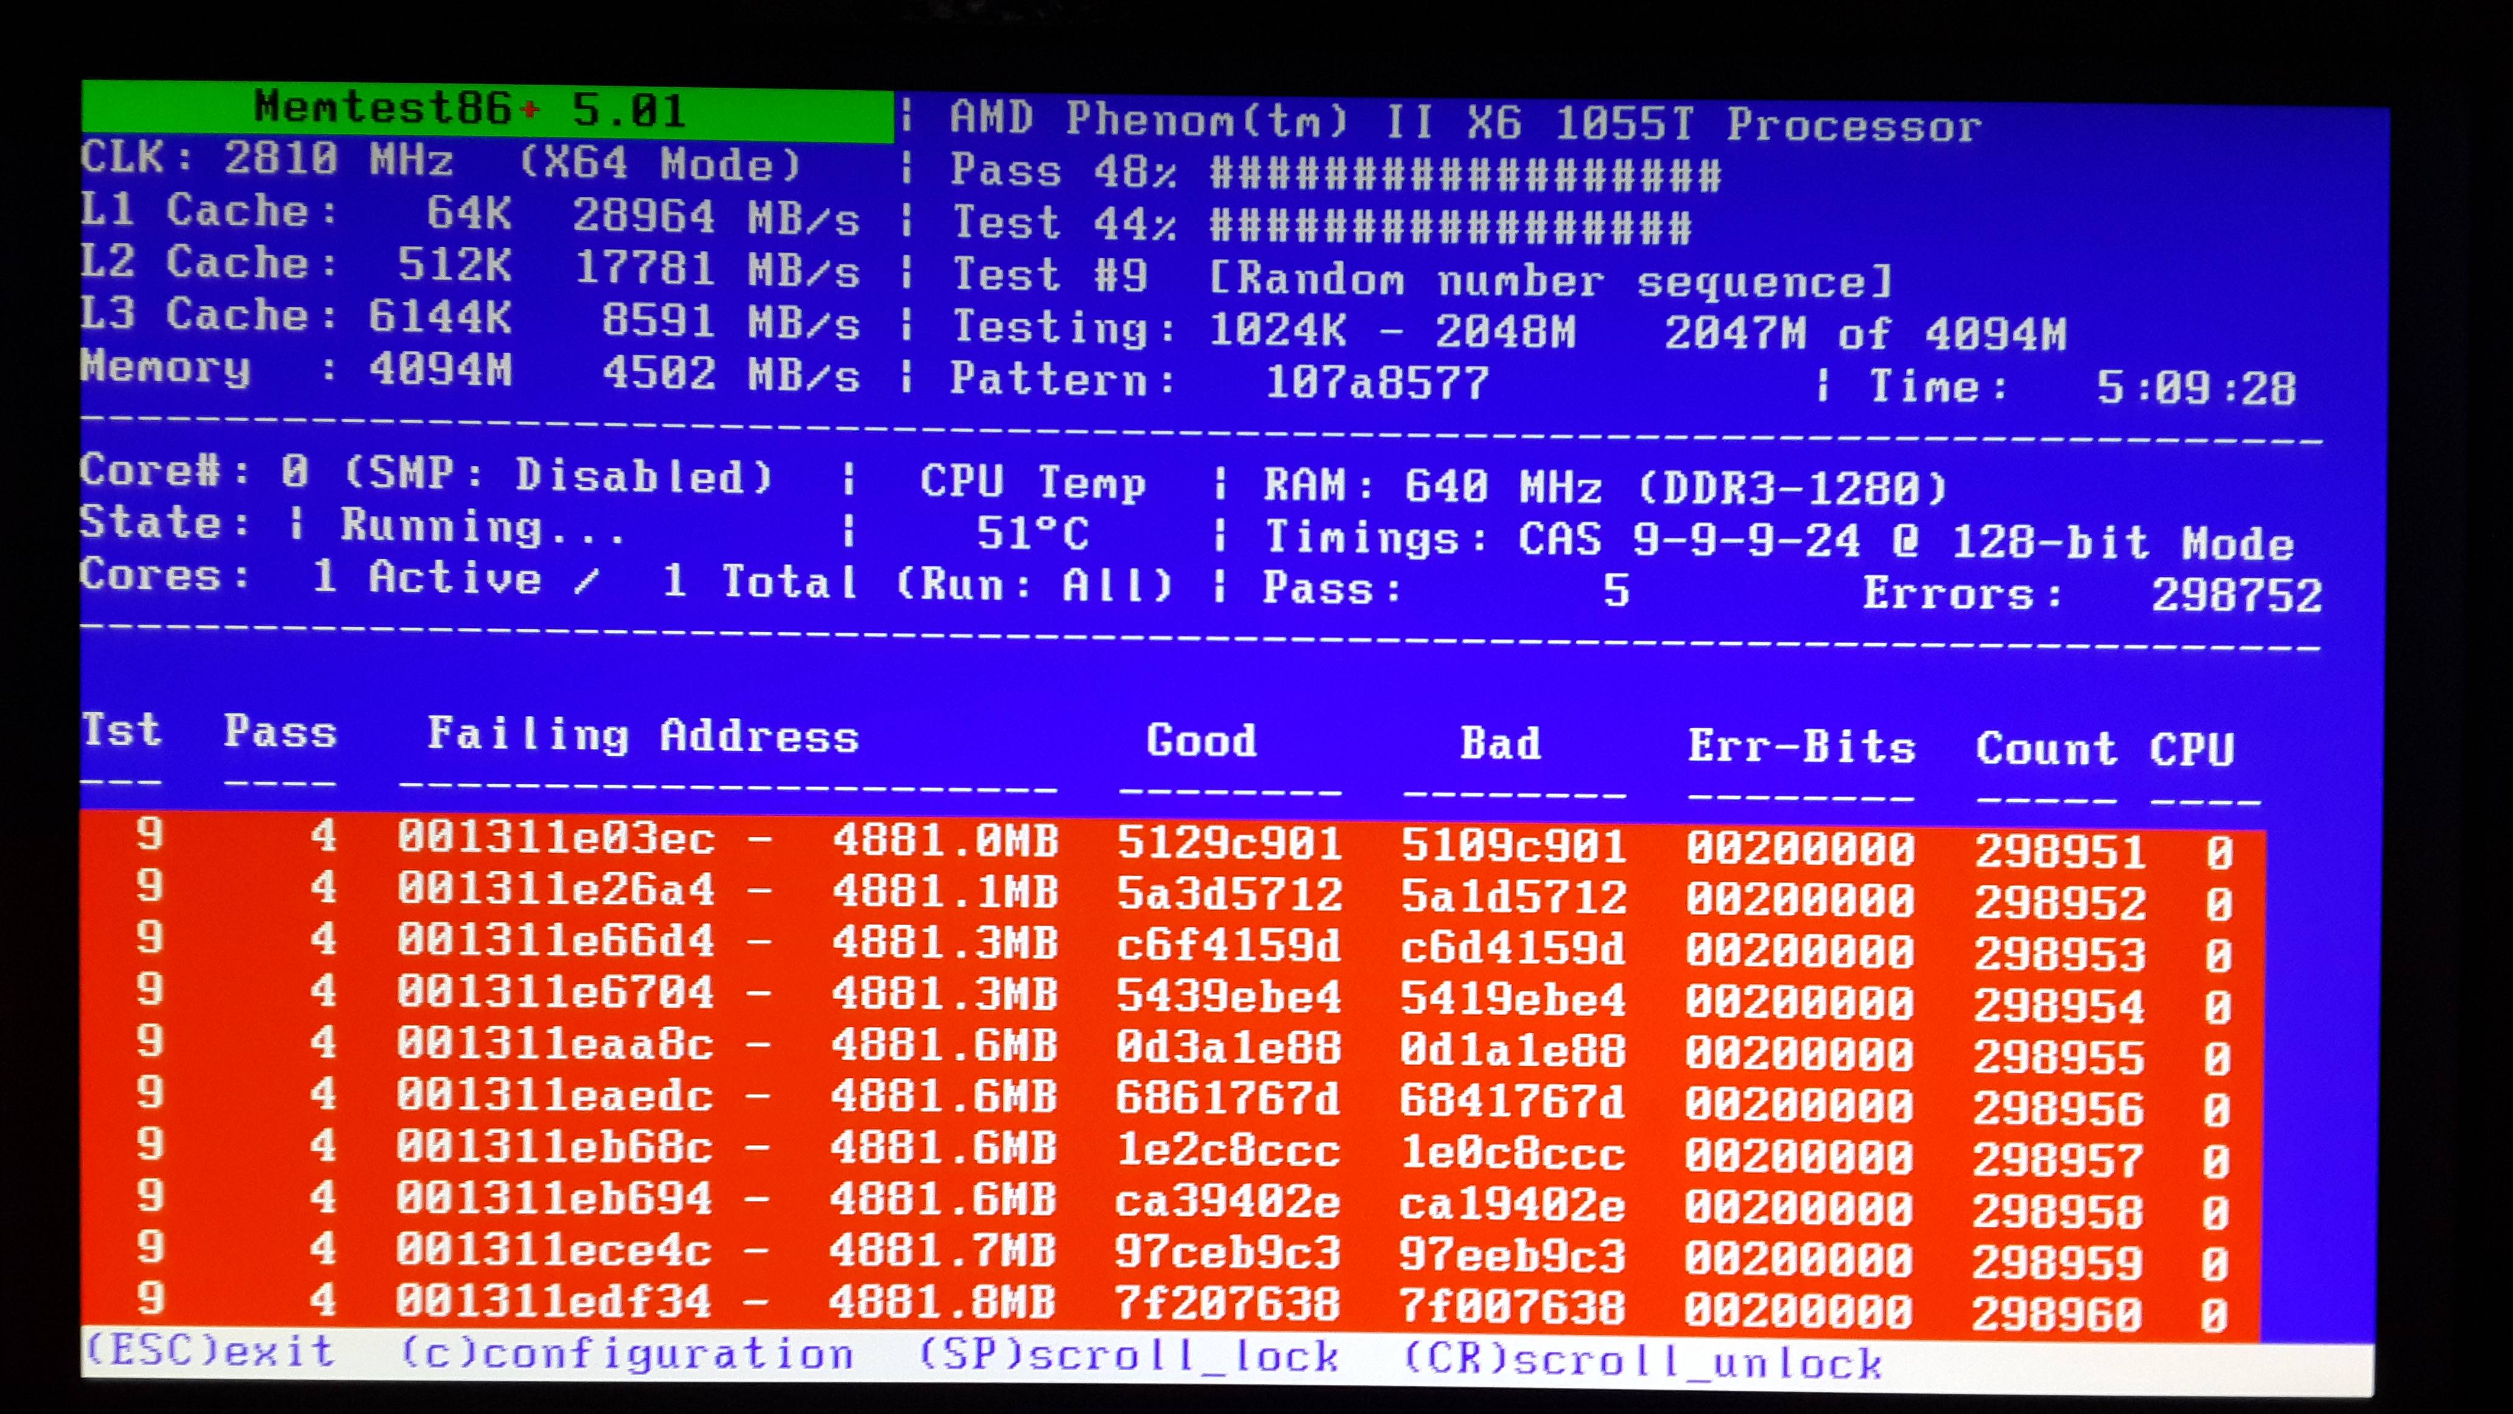Click the AMD Phenom II X6 processor name
2513x1414 pixels.
pos(1465,122)
